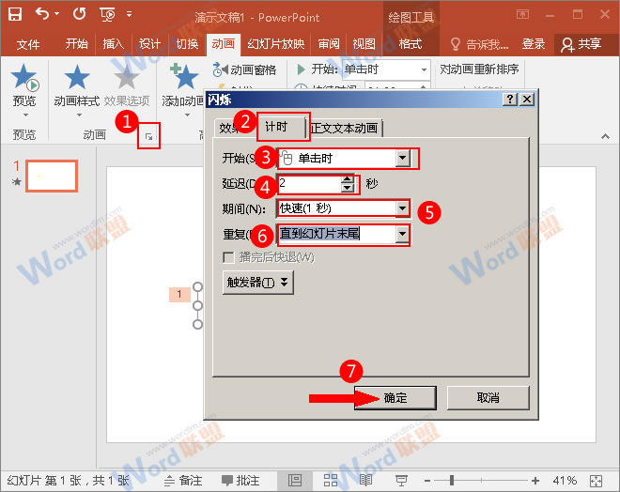This screenshot has width=620, height=492.
Task: Expand the Repeat (重复) dropdown
Action: tap(403, 234)
